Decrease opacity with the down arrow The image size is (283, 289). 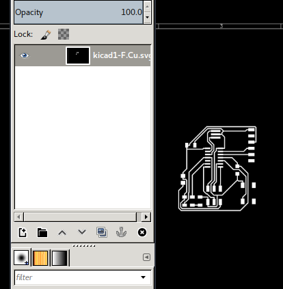[x=147, y=17]
